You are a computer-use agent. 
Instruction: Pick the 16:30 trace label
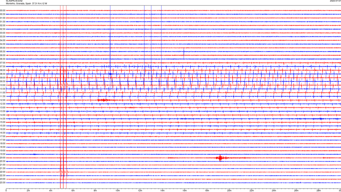pos(2,133)
